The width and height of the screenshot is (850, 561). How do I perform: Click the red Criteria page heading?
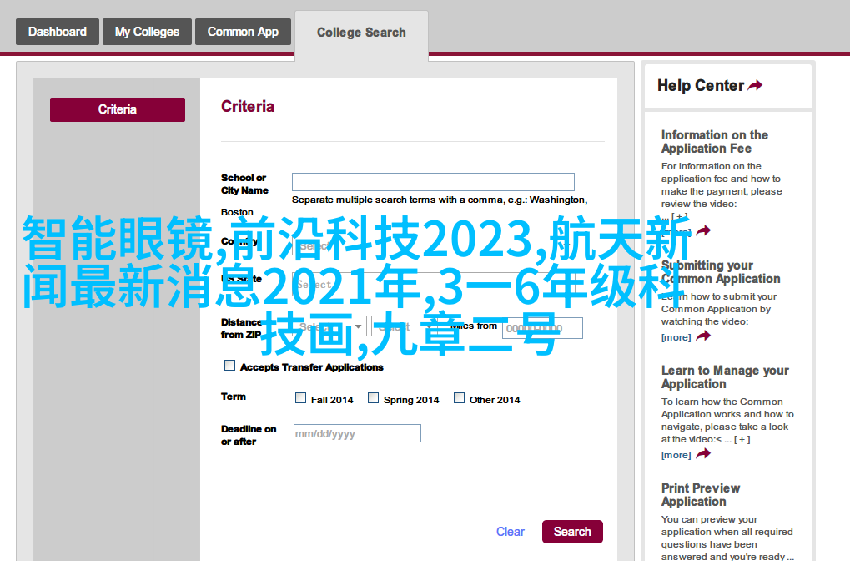[248, 106]
